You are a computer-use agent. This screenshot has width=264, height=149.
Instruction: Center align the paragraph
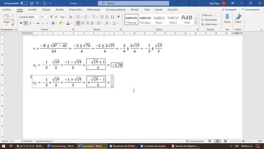83,23
